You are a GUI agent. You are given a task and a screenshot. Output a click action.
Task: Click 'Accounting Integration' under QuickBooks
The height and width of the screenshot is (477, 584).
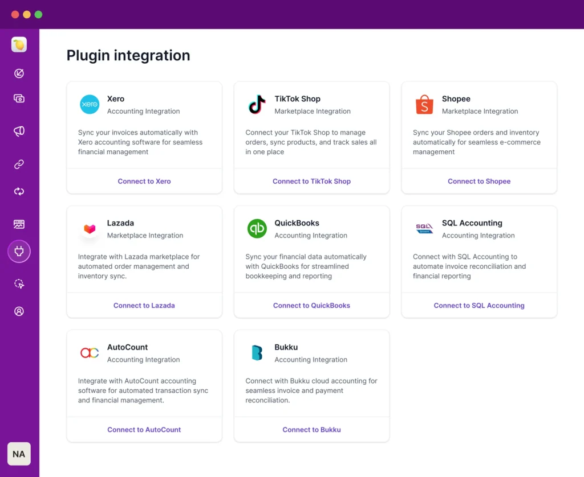(x=311, y=235)
